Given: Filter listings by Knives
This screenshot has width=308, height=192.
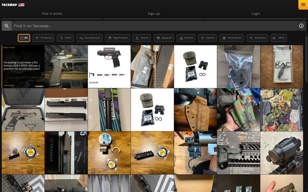Looking at the screenshot, I should pyautogui.click(x=186, y=38).
